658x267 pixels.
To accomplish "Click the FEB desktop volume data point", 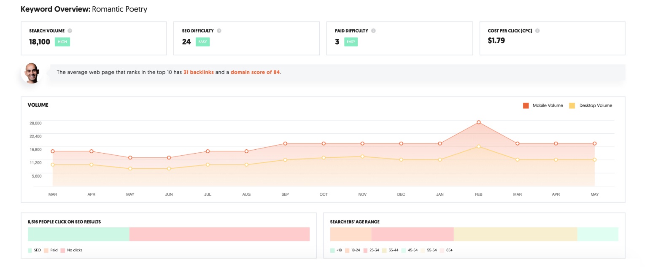I will pyautogui.click(x=479, y=146).
